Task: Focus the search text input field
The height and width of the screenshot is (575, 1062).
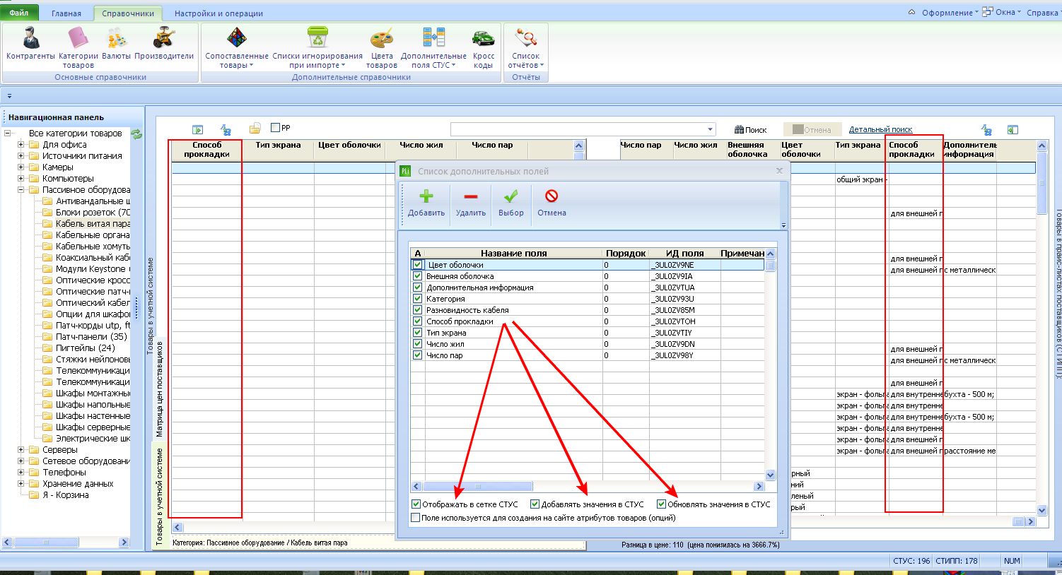Action: pos(578,129)
